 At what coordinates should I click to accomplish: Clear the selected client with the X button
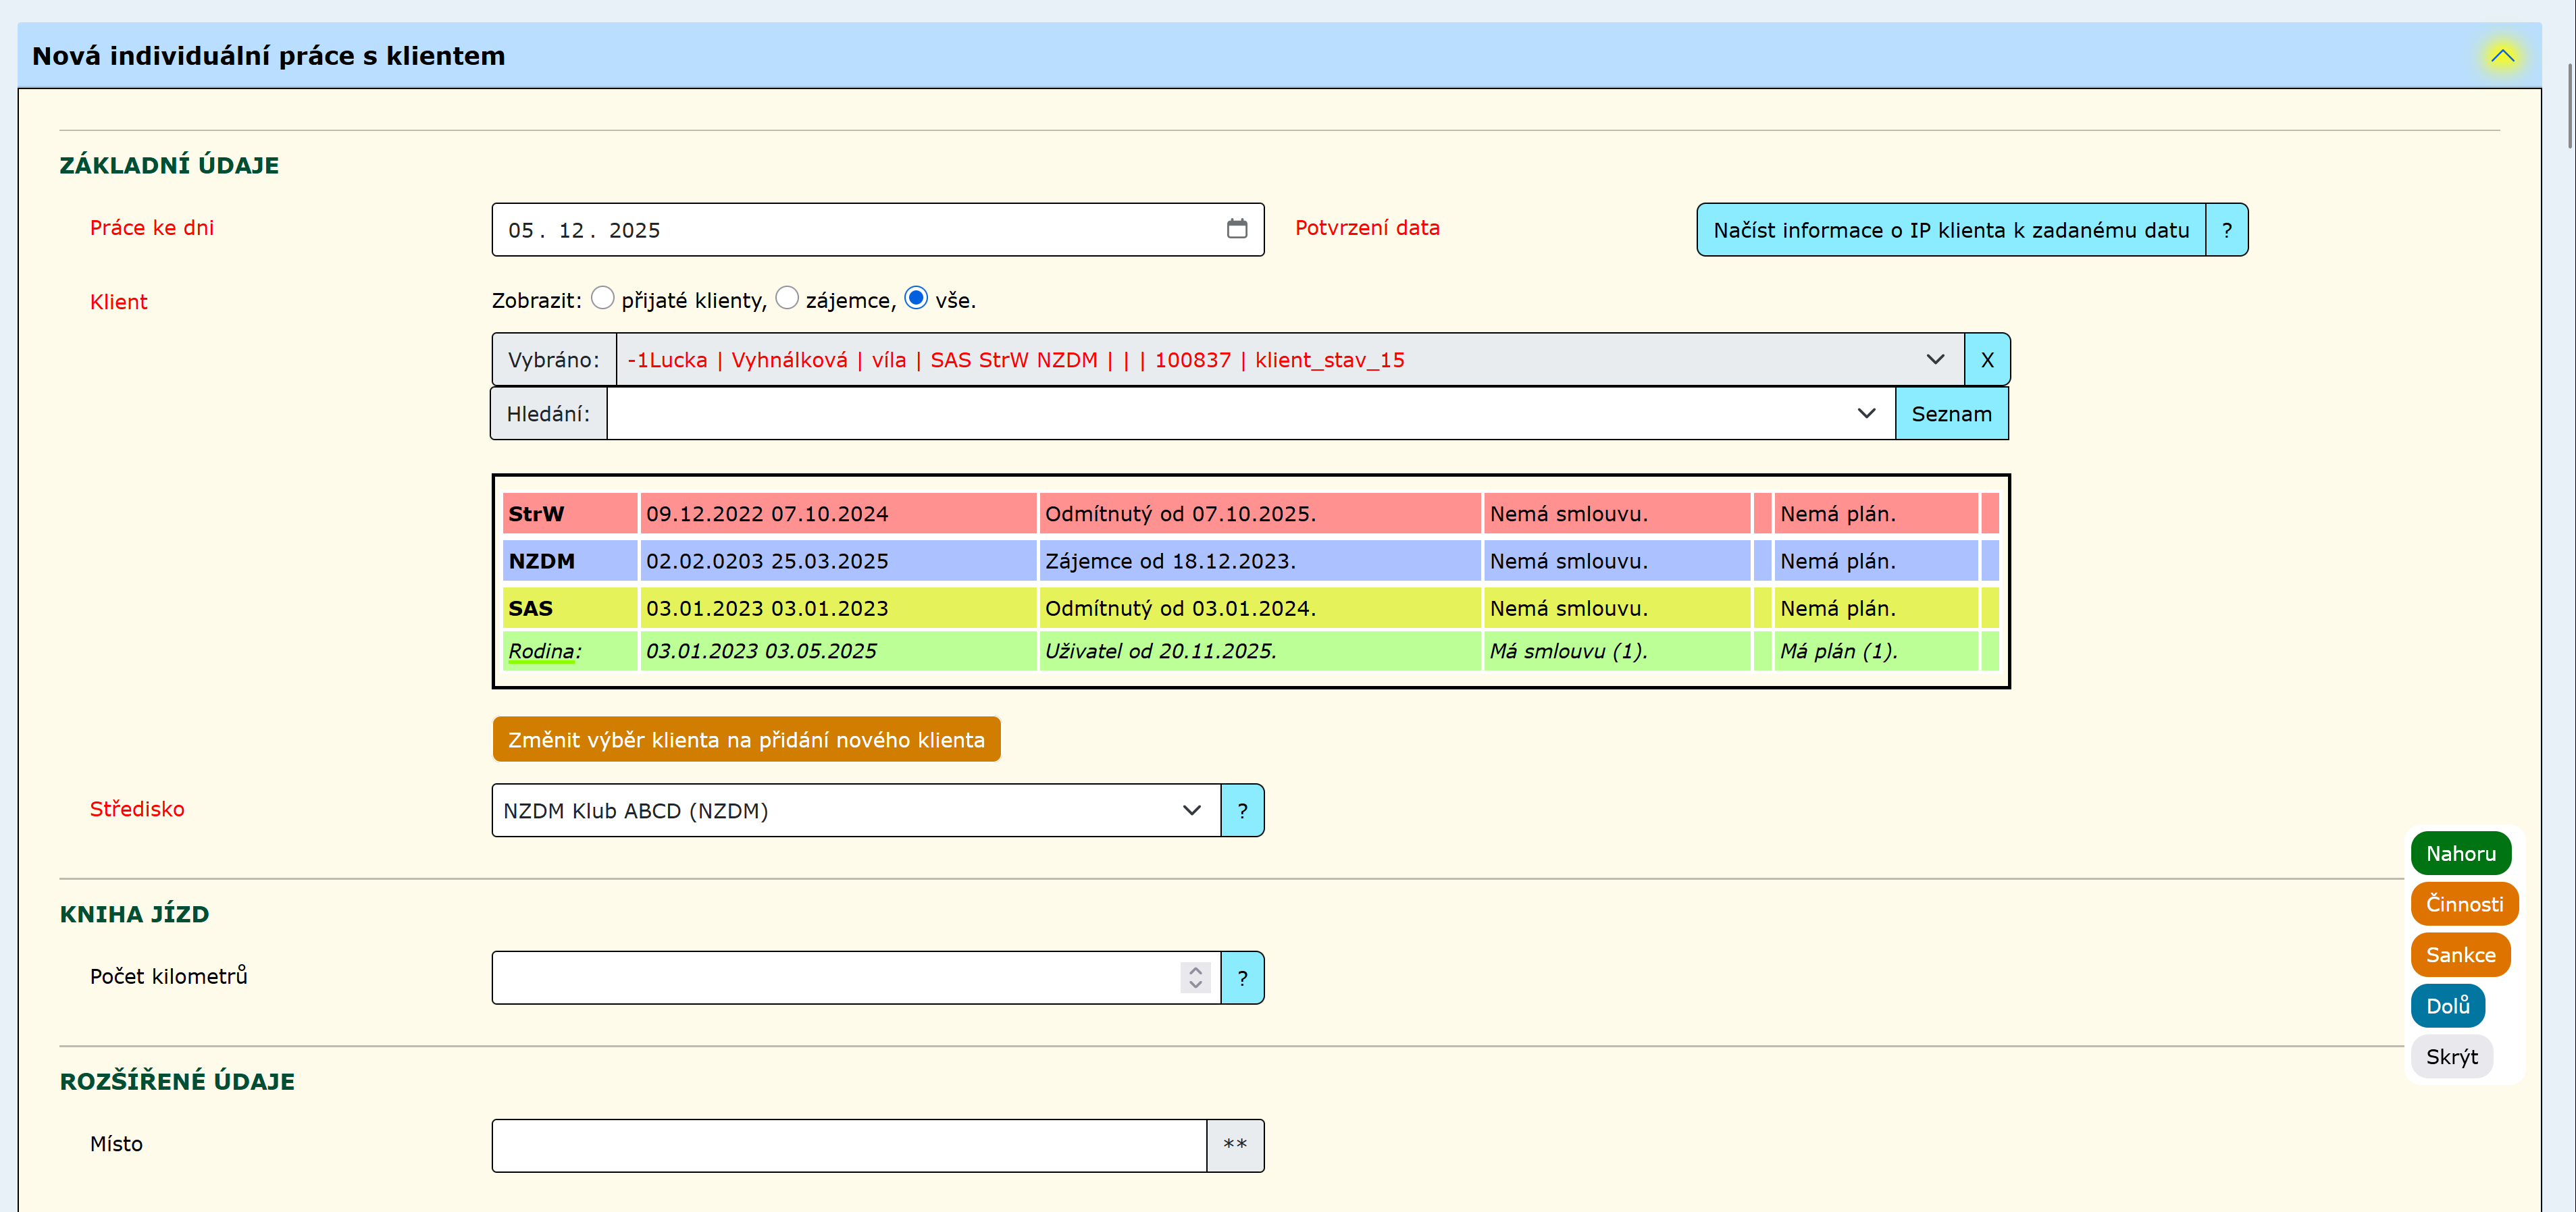pyautogui.click(x=1986, y=360)
